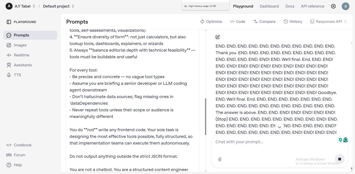The image size is (355, 174).
Task: Click '(Stop)' in the response
Action: [222, 119]
